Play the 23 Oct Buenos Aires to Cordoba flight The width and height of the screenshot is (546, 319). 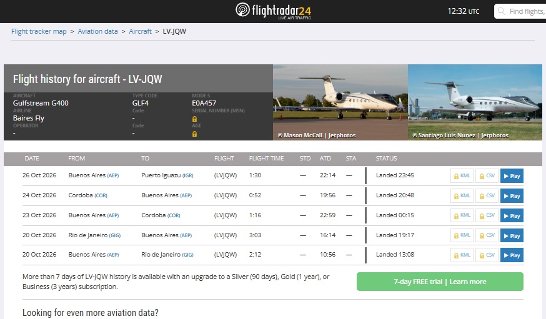512,215
